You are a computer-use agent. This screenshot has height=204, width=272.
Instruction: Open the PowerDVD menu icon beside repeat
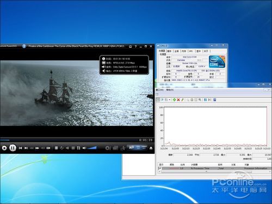tap(56, 148)
